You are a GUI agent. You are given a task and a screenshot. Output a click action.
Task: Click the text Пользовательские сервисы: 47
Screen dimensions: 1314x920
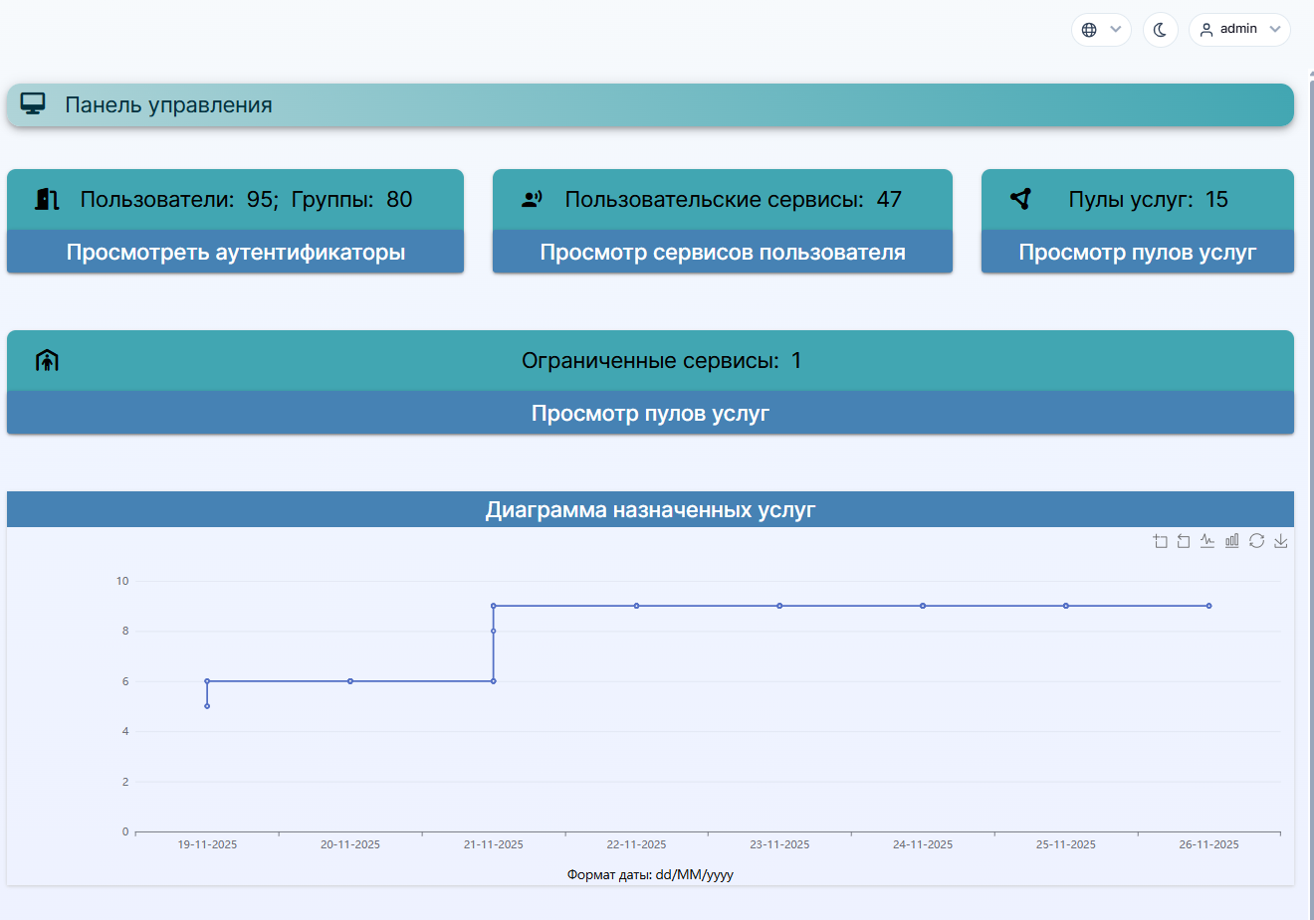click(734, 199)
